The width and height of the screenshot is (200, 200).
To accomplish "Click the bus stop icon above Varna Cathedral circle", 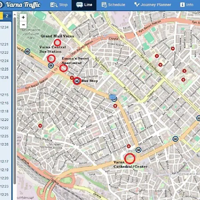I will (x=138, y=150).
